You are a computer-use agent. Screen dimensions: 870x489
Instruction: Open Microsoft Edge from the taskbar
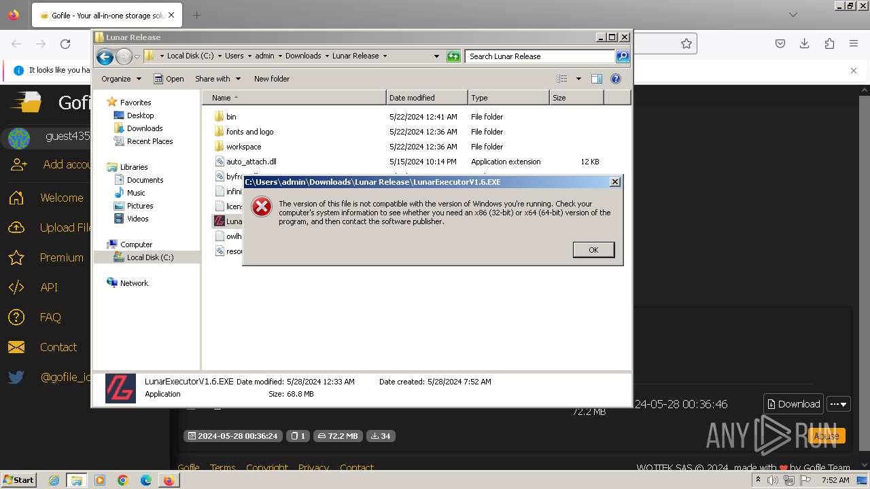click(x=146, y=480)
